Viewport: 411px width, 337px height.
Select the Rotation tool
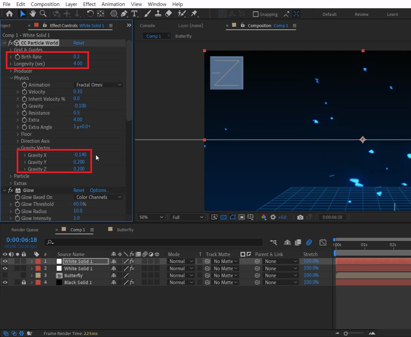(x=90, y=14)
